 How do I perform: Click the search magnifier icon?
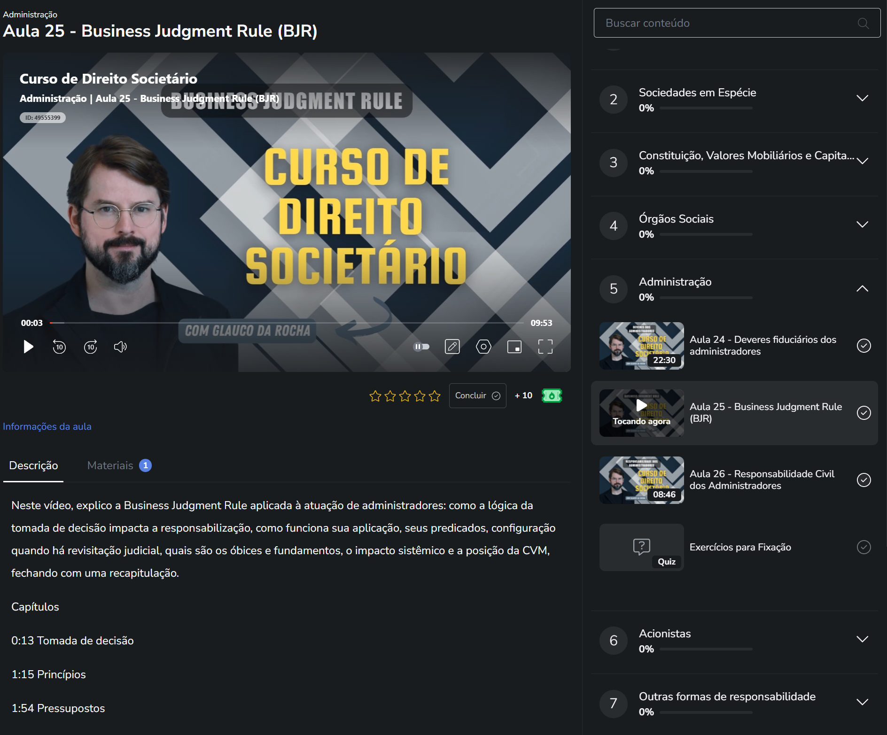(x=863, y=23)
